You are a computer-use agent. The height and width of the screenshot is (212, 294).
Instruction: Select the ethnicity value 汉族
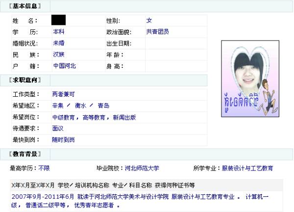click(x=59, y=54)
